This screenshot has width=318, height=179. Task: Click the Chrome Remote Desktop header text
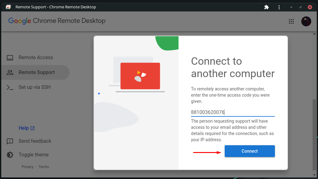(69, 21)
